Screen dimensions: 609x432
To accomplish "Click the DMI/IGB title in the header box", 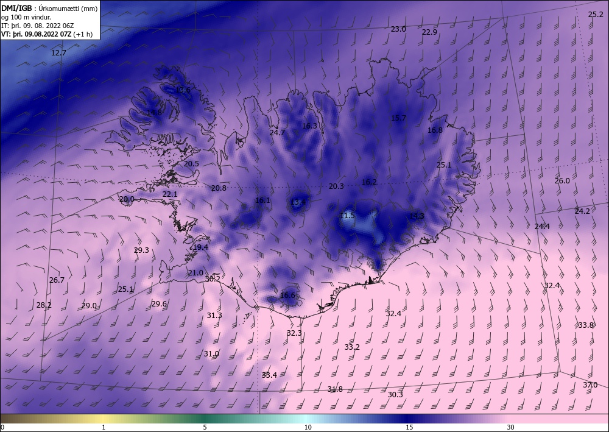I will click(x=16, y=8).
